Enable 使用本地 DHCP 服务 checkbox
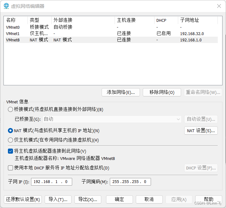This screenshot has height=208, width=226. (x=10, y=168)
